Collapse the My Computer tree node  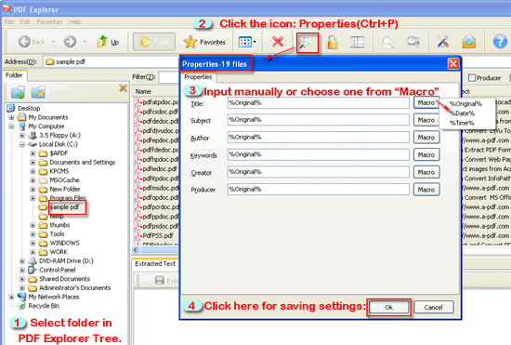(12, 126)
